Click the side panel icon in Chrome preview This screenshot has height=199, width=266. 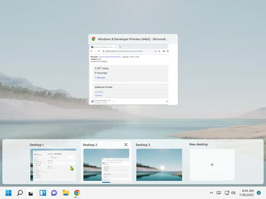click(x=168, y=51)
